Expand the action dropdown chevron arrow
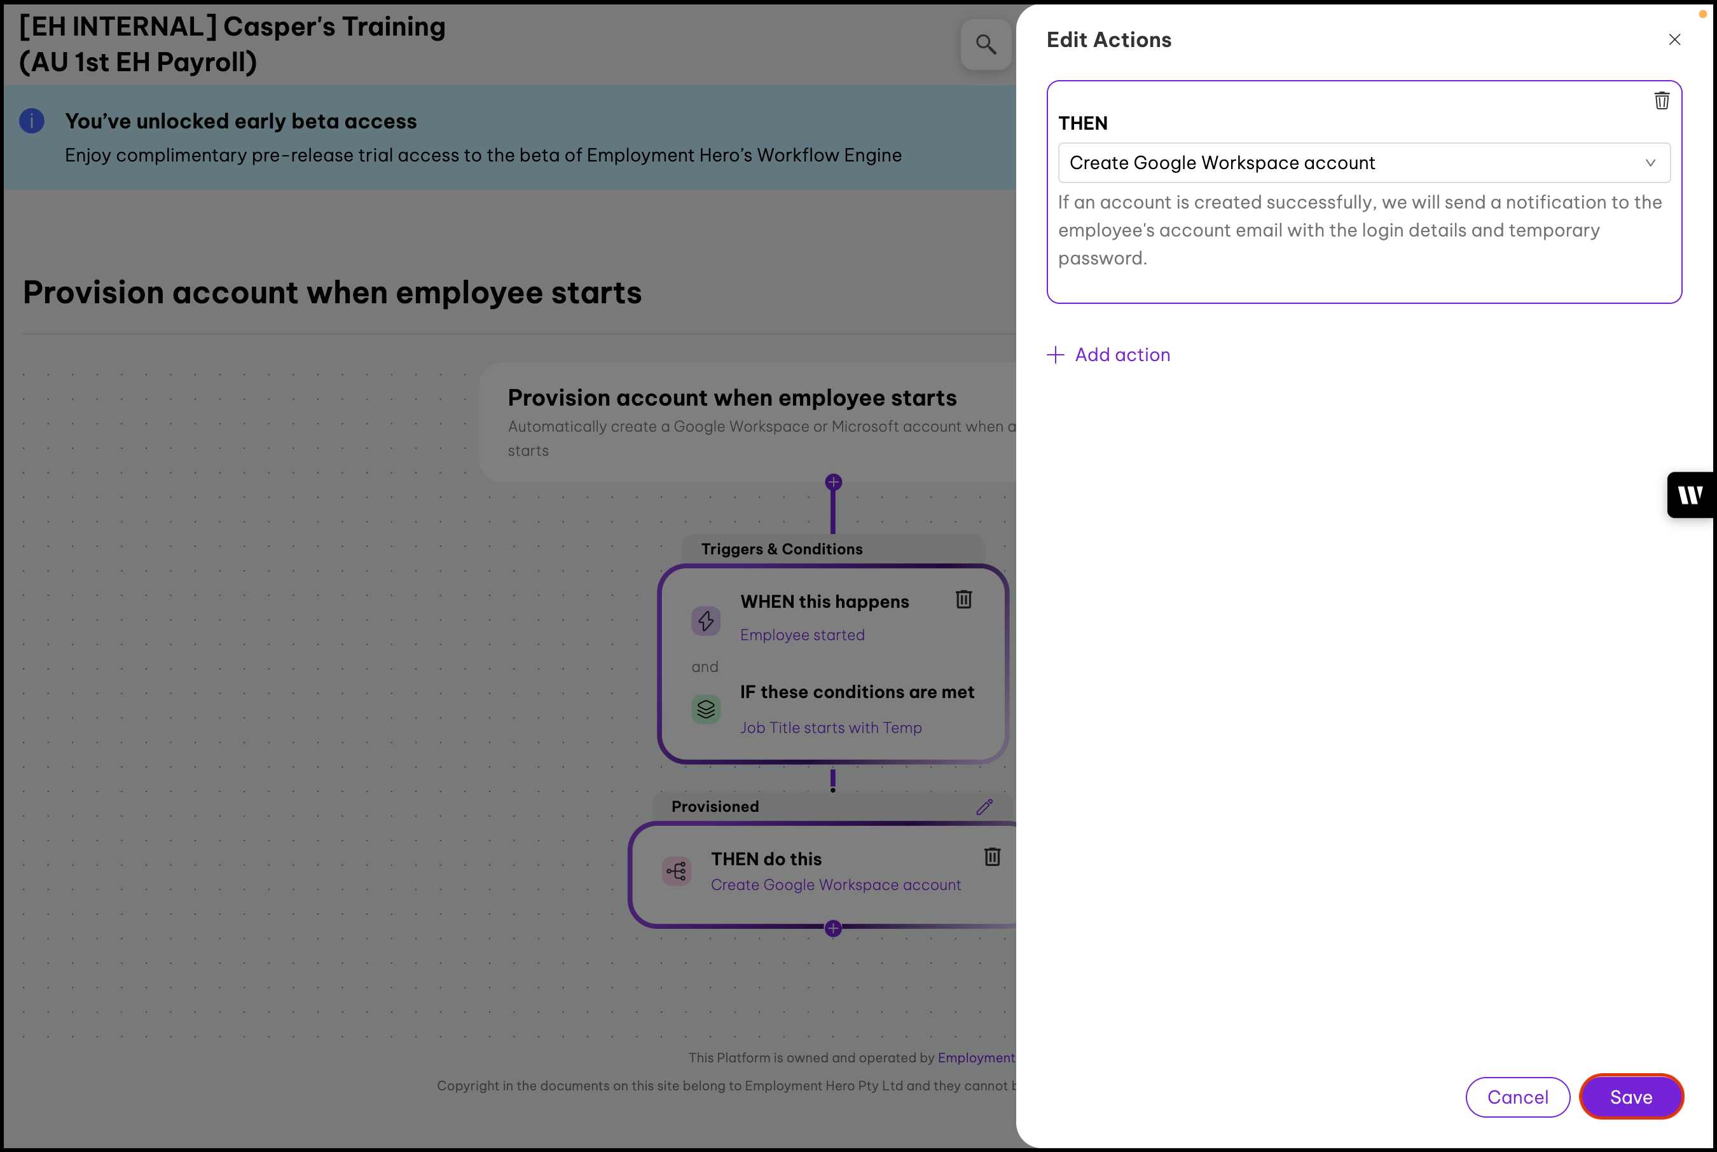Viewport: 1717px width, 1152px height. pyautogui.click(x=1650, y=162)
